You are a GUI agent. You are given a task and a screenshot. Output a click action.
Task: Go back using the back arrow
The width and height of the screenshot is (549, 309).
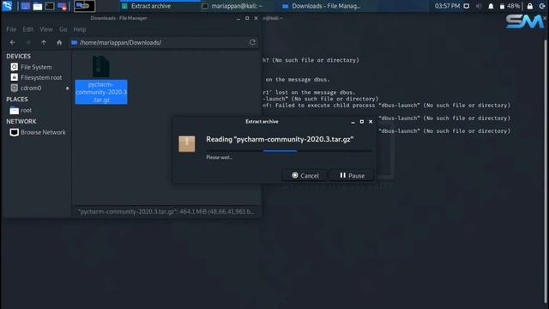click(13, 42)
